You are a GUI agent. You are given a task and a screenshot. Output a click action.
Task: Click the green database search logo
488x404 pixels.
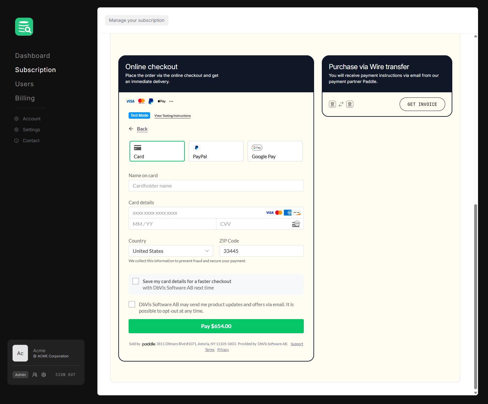click(x=24, y=27)
